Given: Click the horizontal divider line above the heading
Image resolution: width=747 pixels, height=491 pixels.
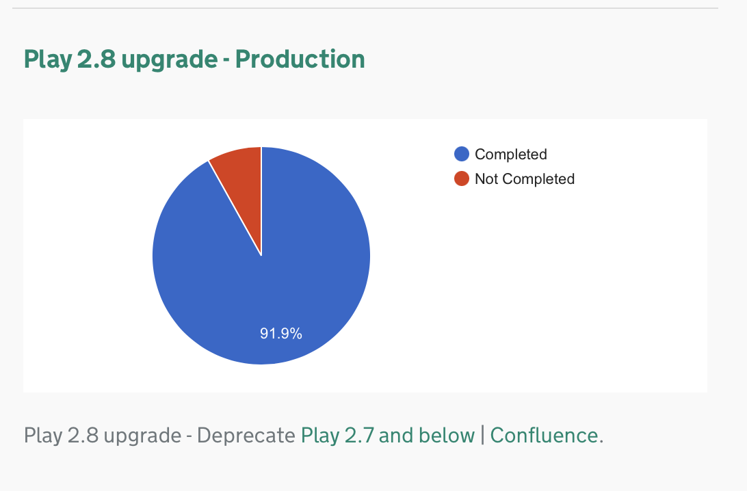Looking at the screenshot, I should click(365, 8).
